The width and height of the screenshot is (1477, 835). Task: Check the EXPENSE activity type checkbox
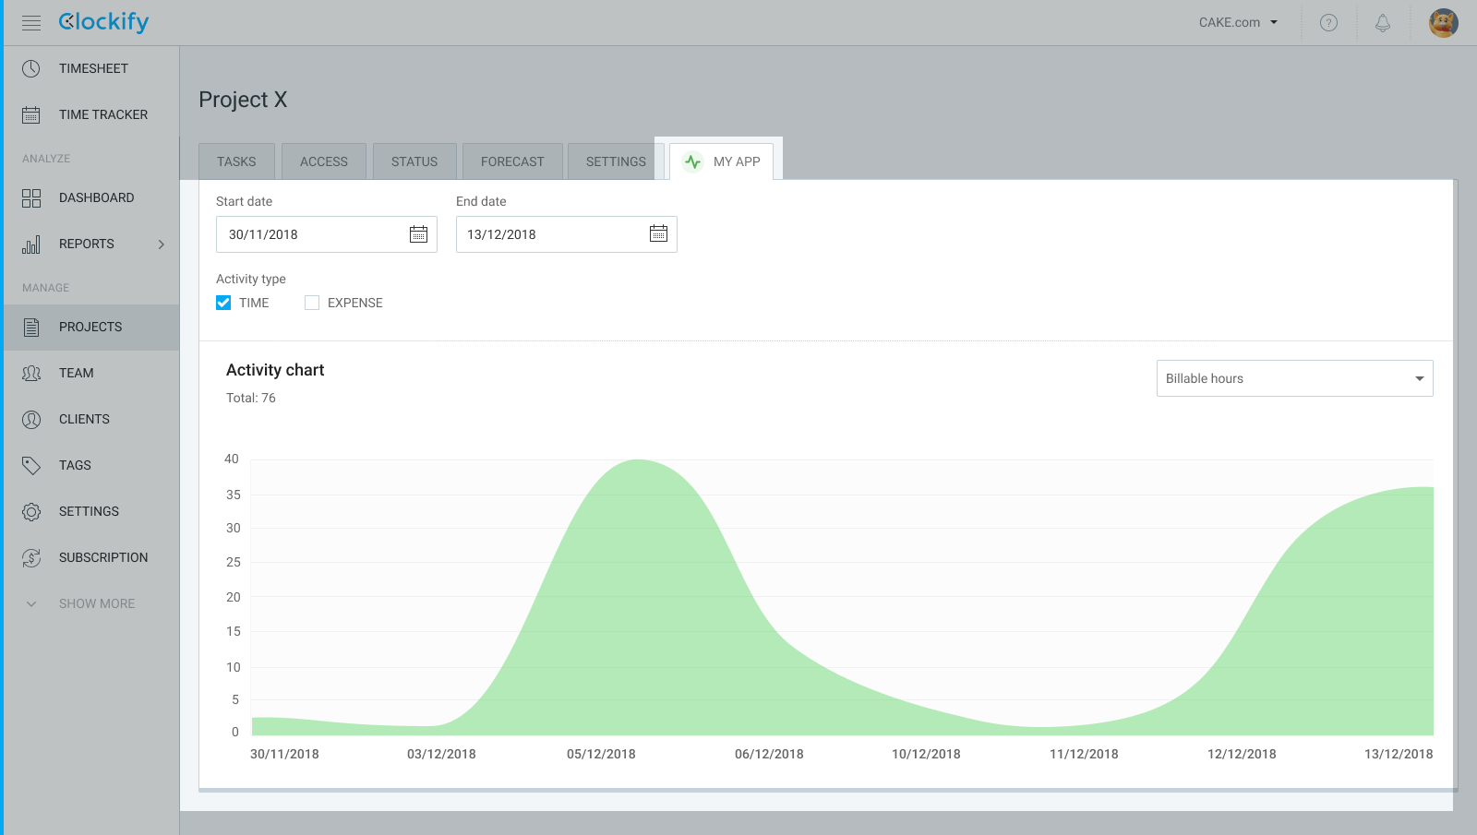(x=312, y=303)
